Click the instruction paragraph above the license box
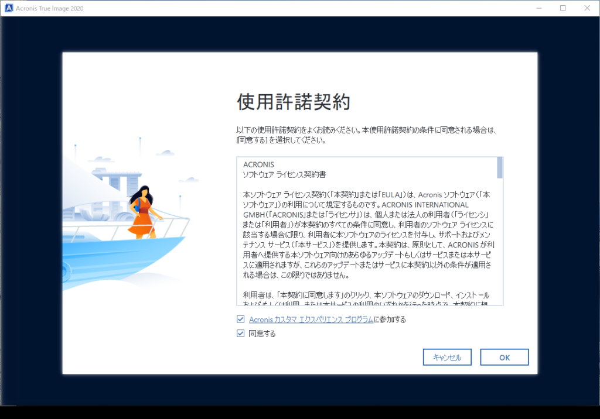The height and width of the screenshot is (419, 600). click(x=367, y=135)
